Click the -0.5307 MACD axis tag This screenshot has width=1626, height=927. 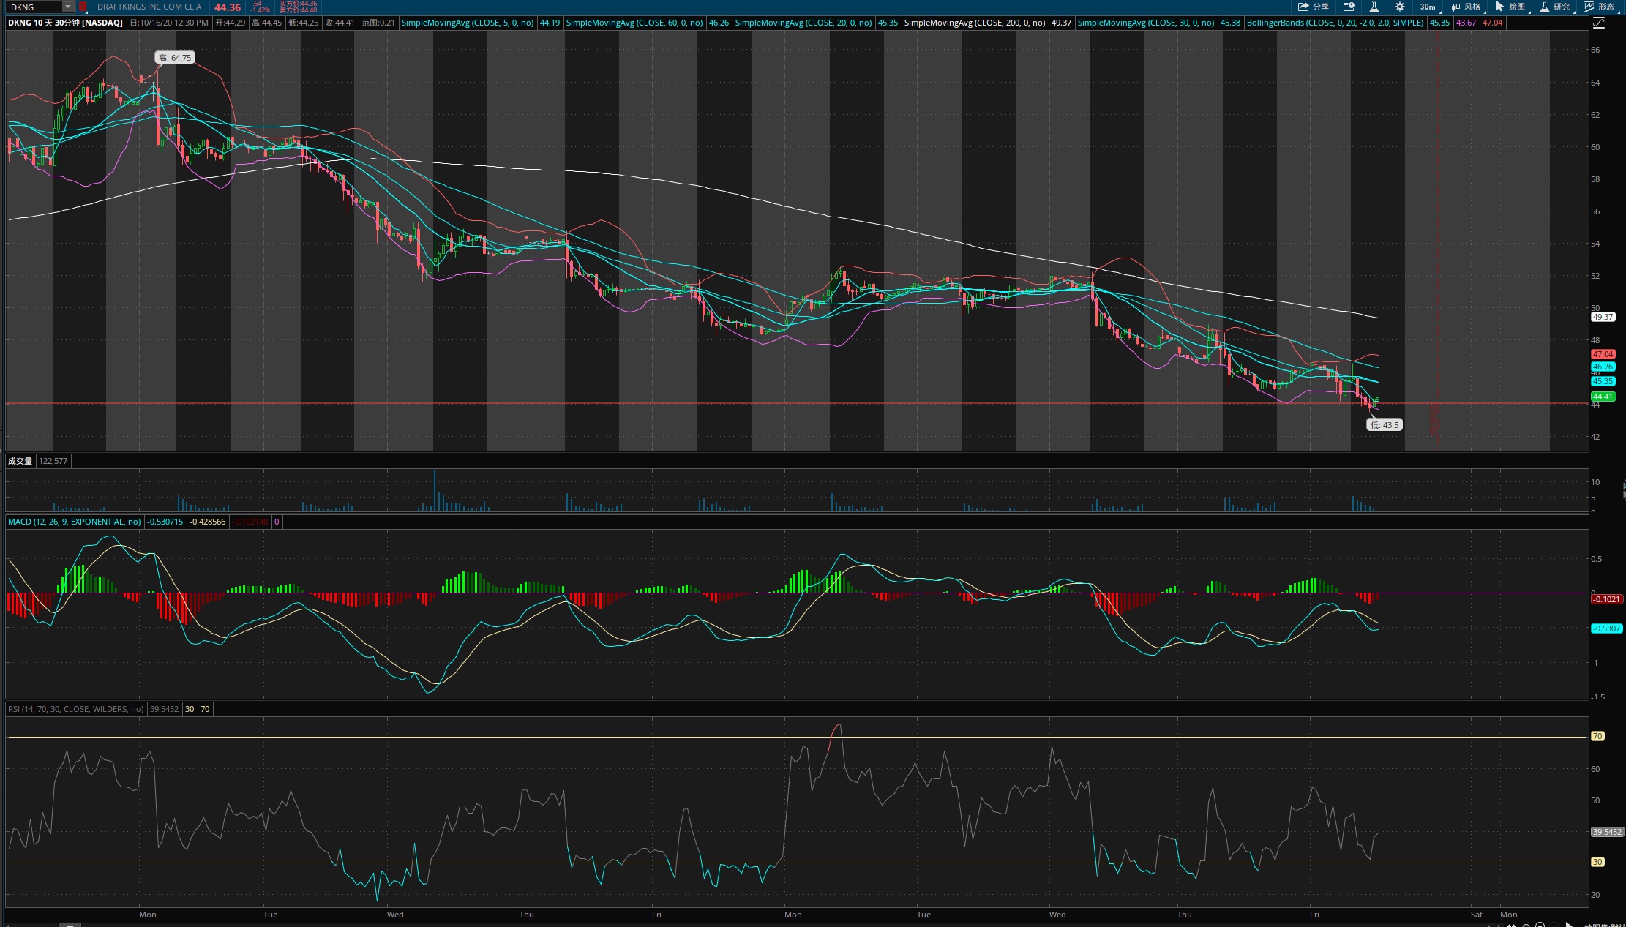(x=1607, y=628)
